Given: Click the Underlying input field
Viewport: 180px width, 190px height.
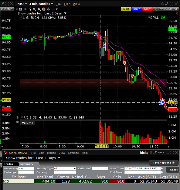Looking at the screenshot, I should coord(26,168).
